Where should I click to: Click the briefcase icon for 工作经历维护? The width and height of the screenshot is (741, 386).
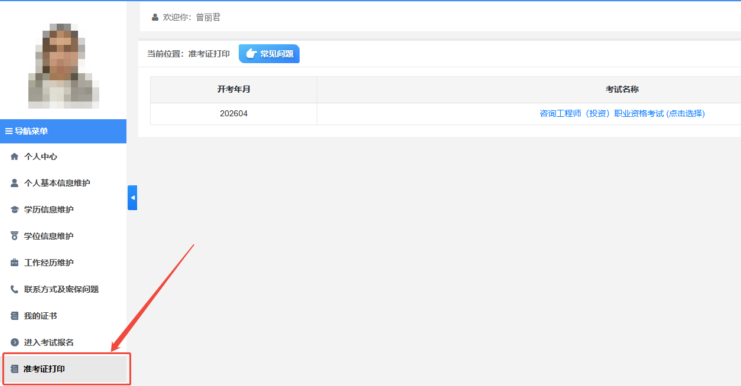point(15,263)
